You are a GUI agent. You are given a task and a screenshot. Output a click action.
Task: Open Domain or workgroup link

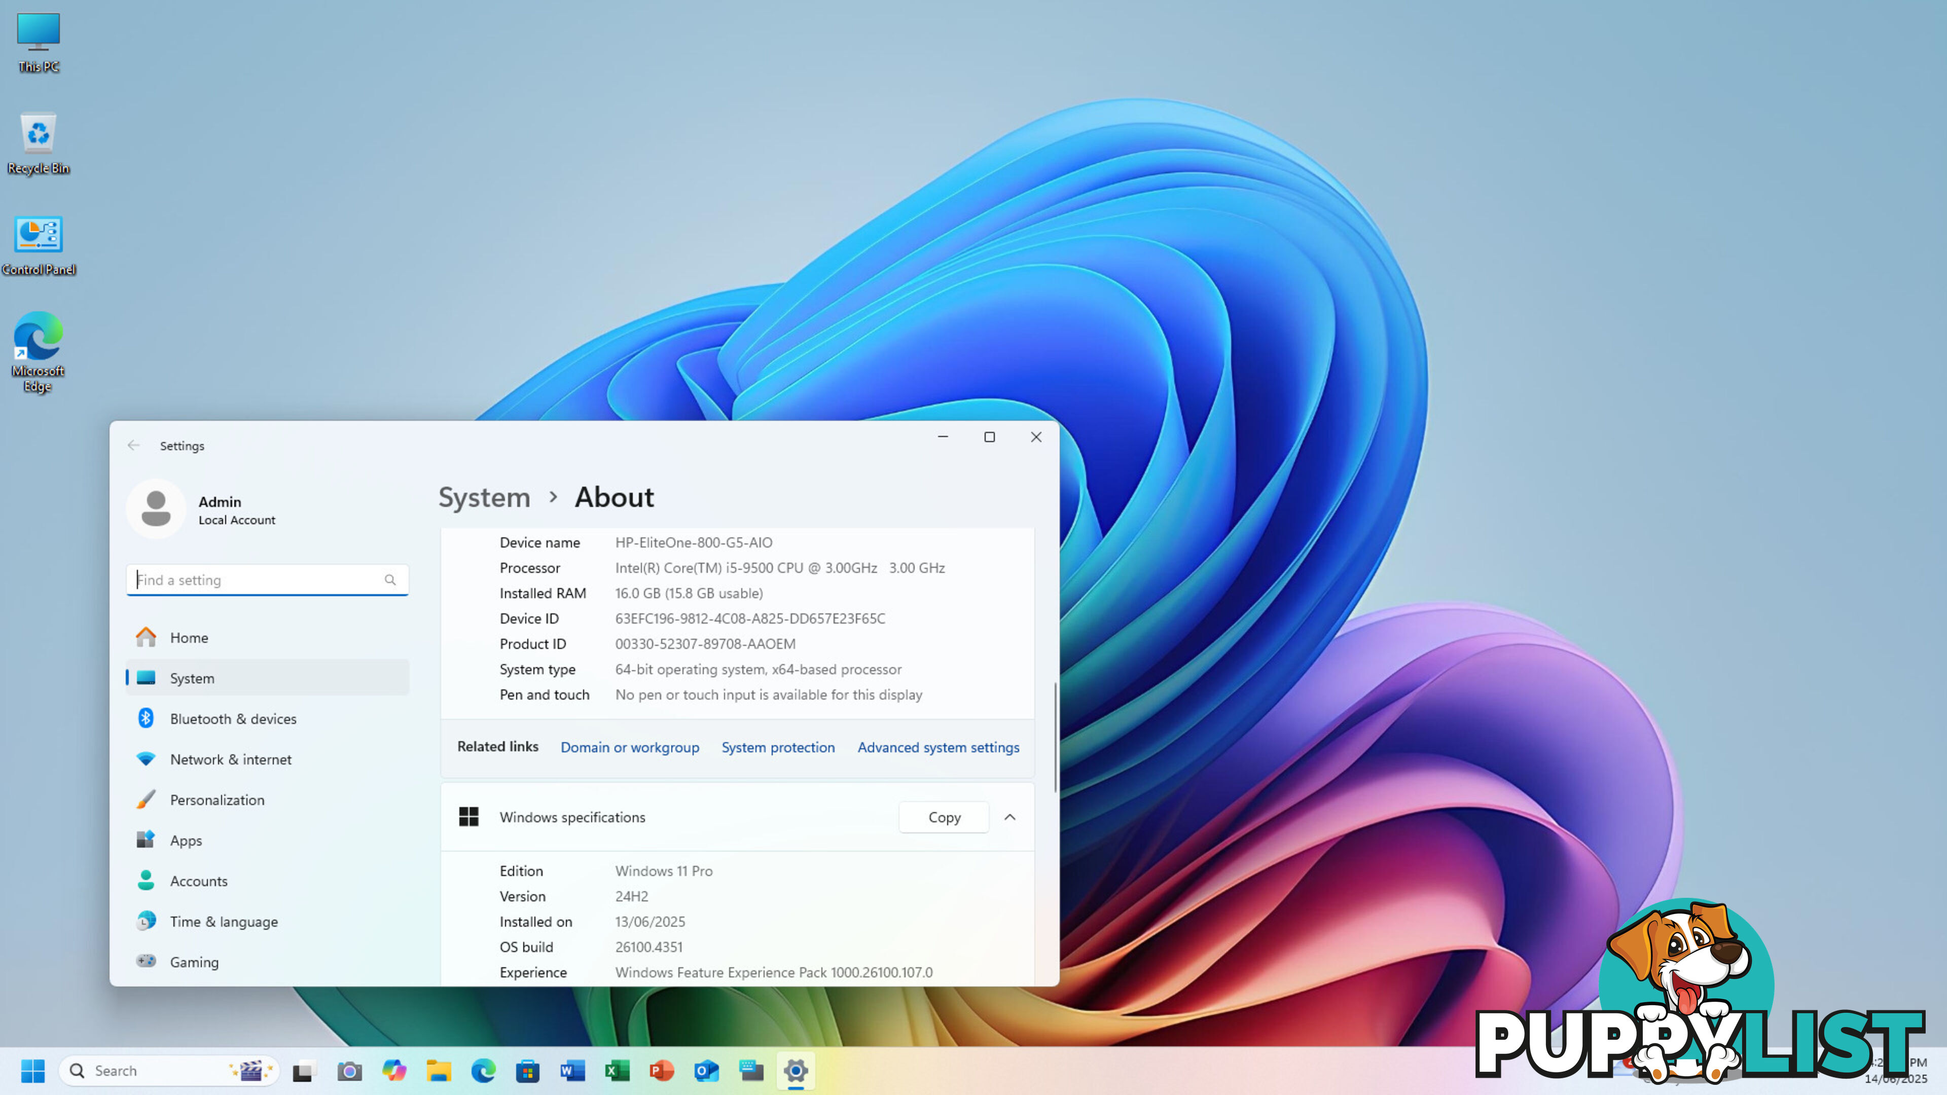click(x=630, y=747)
